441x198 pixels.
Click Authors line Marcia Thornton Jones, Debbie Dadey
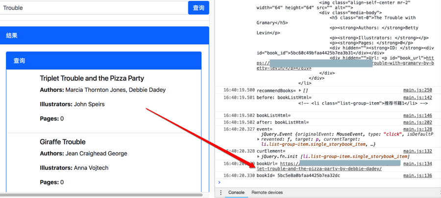tap(103, 90)
